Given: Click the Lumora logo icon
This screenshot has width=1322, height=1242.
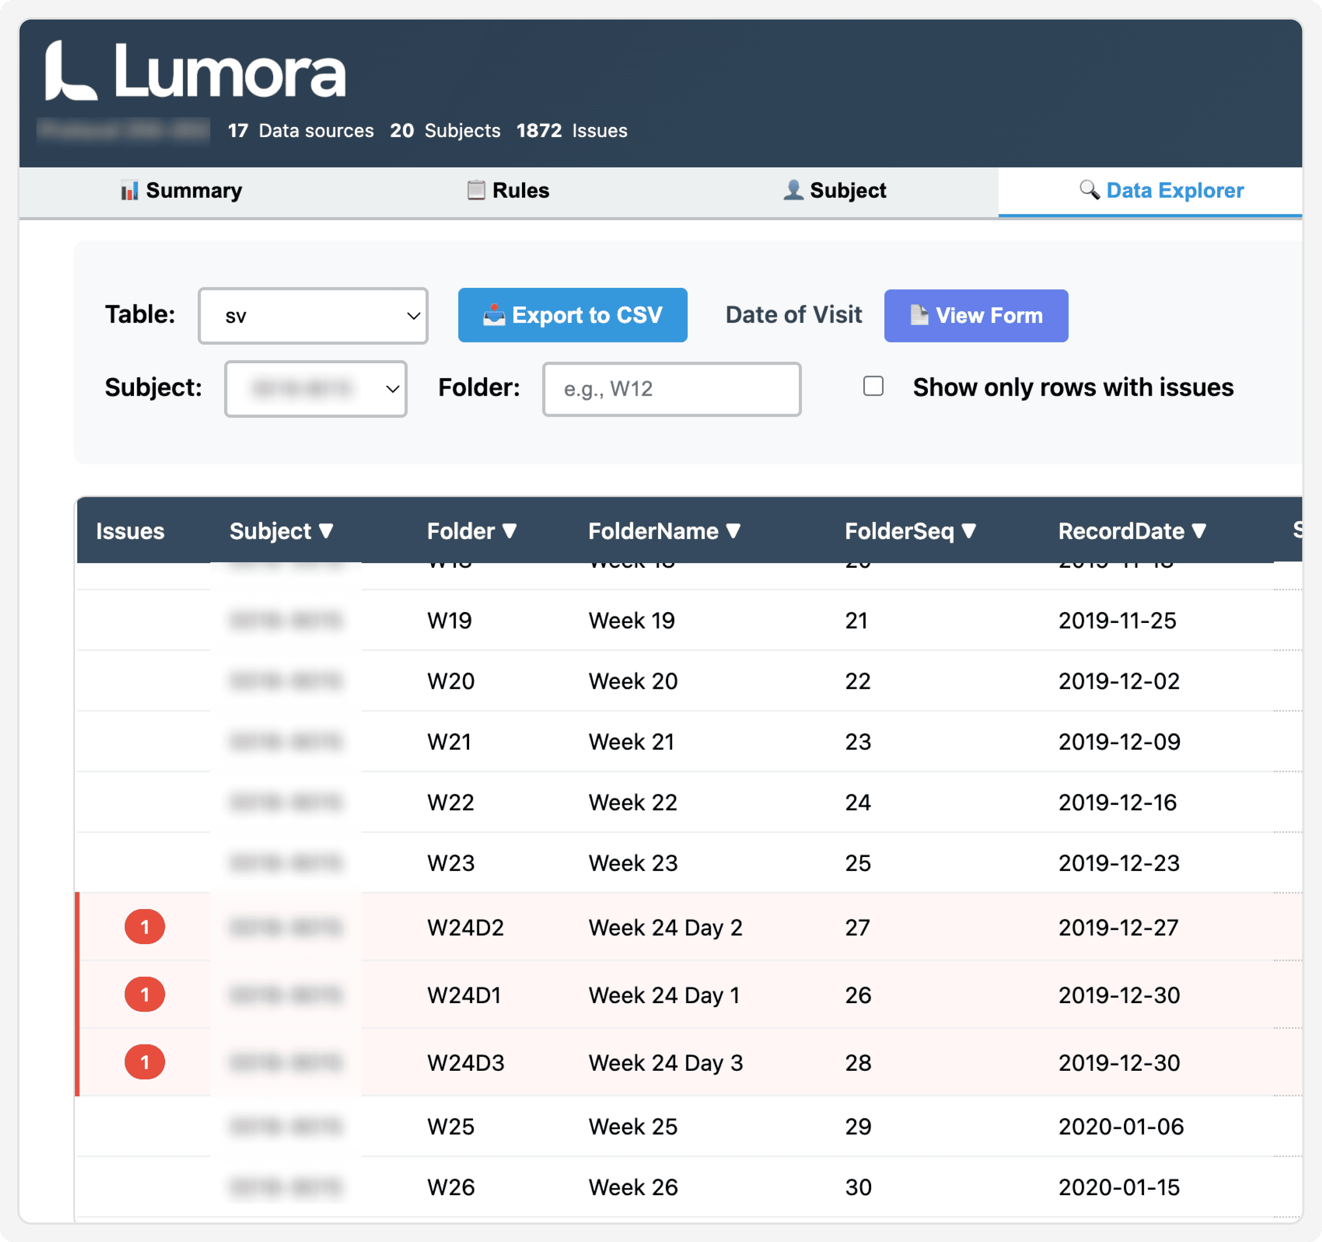Looking at the screenshot, I should pyautogui.click(x=70, y=71).
